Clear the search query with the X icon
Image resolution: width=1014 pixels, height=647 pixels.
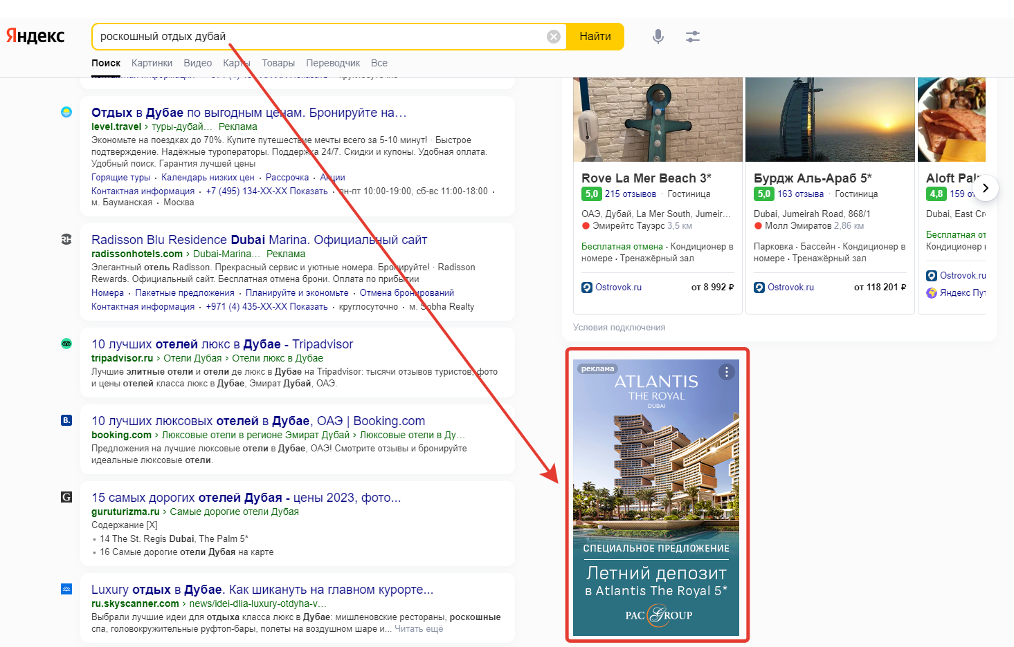[x=554, y=37]
